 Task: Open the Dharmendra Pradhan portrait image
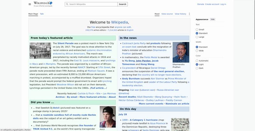click(181, 52)
